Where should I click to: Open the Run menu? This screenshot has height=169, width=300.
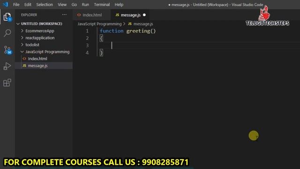(85, 4)
